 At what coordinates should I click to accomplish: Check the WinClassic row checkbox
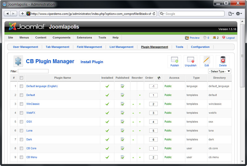pyautogui.click(x=21, y=104)
